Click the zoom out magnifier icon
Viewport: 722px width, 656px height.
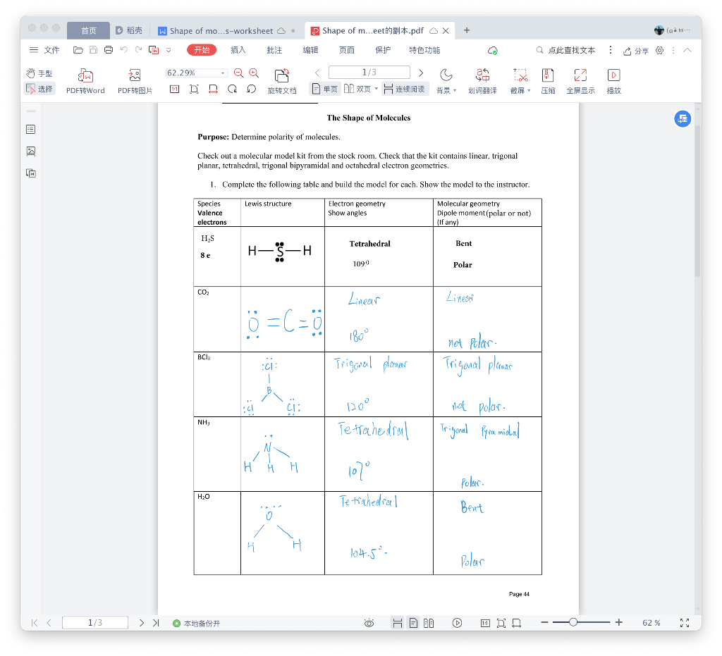pyautogui.click(x=238, y=73)
